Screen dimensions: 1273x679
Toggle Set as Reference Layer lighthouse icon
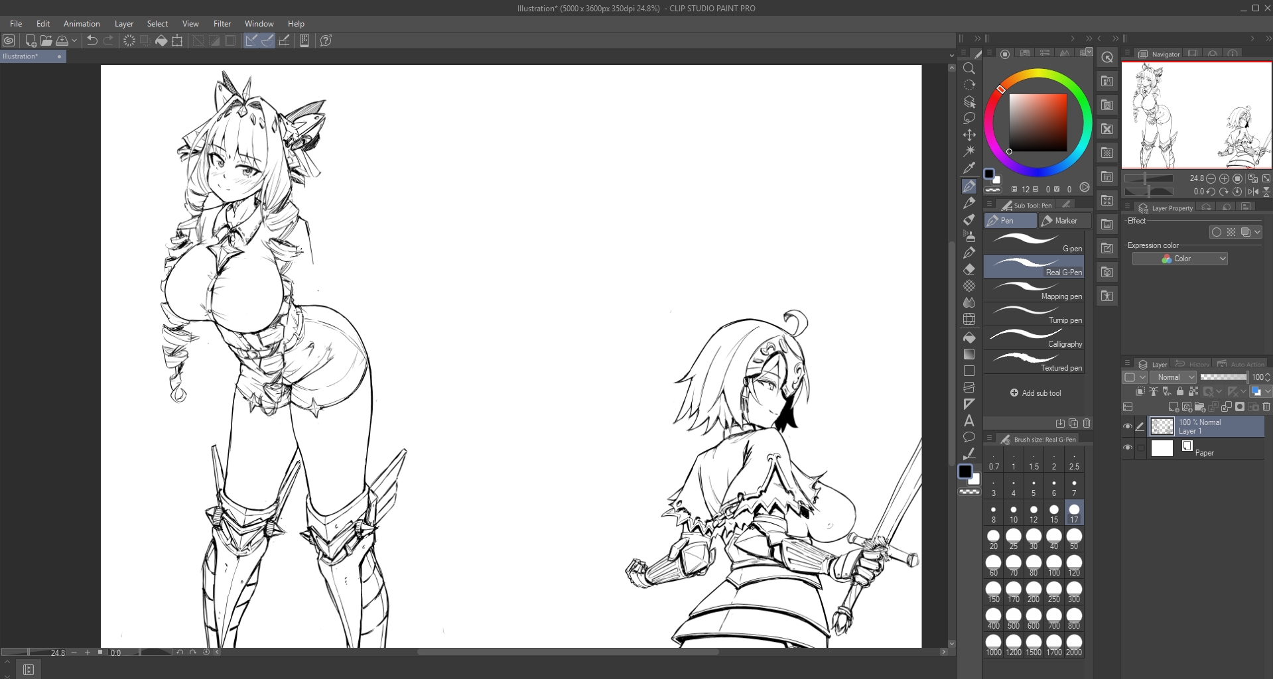[1154, 391]
